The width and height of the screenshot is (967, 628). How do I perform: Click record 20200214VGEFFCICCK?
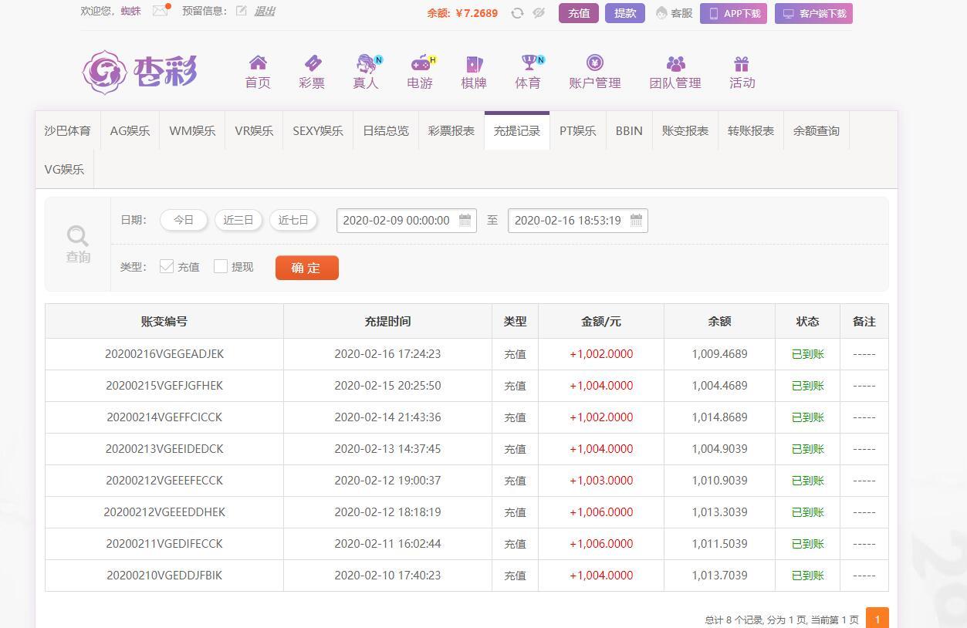pos(164,417)
